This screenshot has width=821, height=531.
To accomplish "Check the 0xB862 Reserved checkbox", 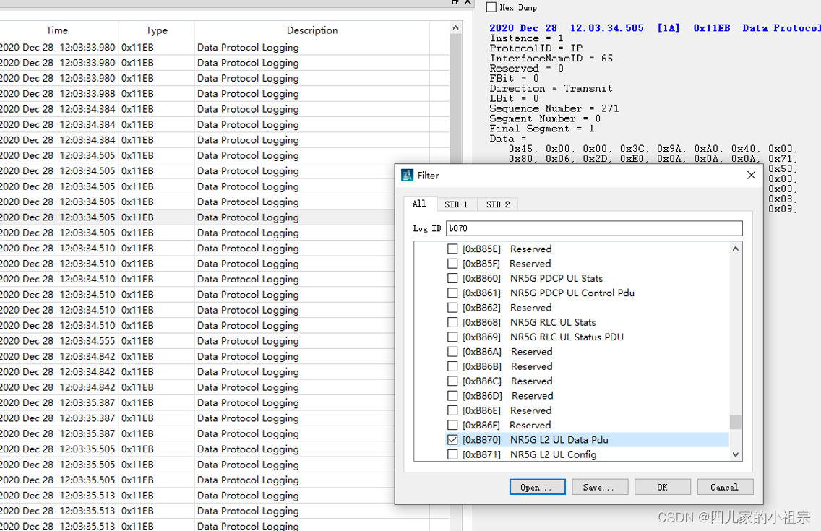I will click(x=452, y=308).
